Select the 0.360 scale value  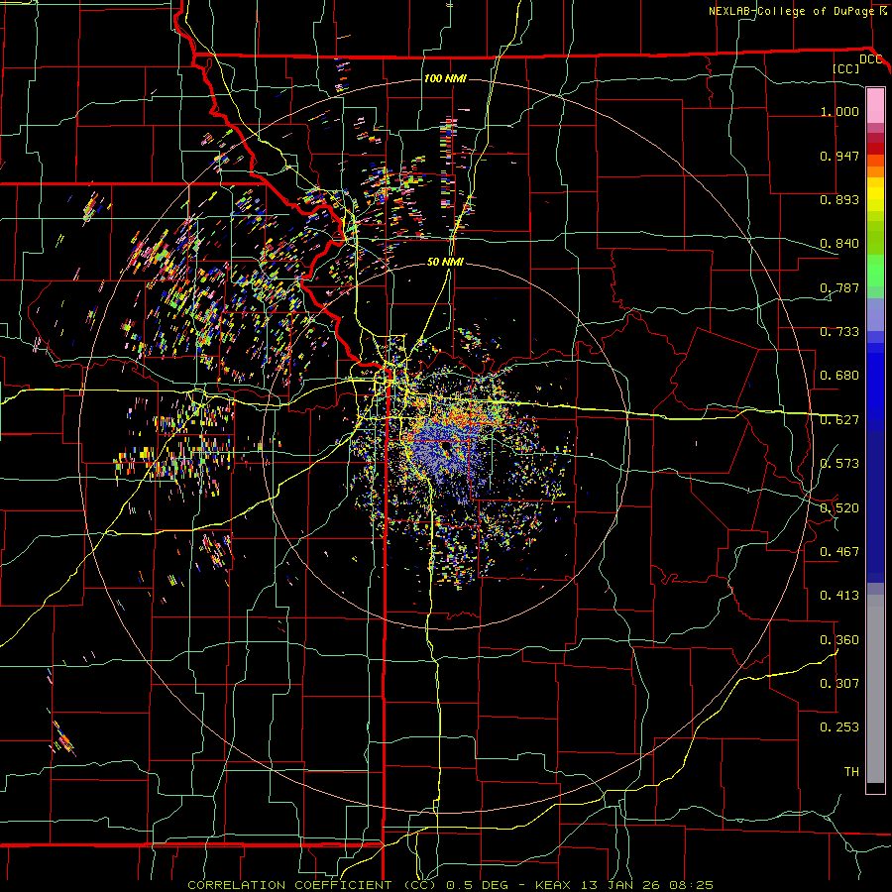[839, 640]
